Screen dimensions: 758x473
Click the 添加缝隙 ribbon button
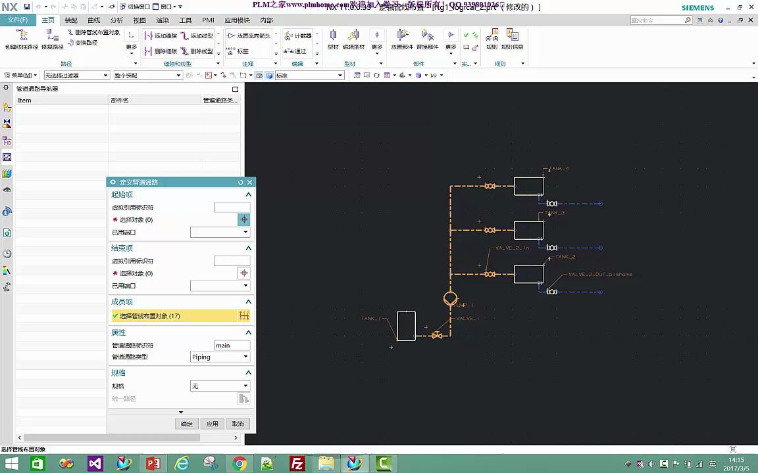(x=161, y=35)
